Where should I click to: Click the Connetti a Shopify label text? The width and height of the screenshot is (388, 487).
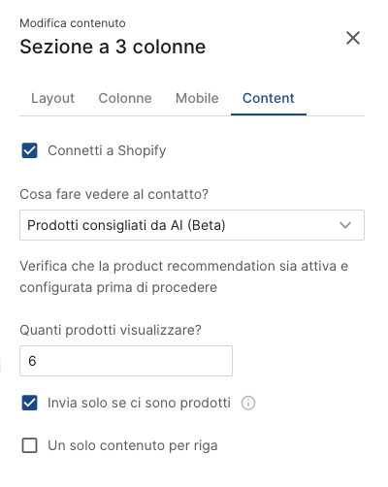pyautogui.click(x=107, y=150)
